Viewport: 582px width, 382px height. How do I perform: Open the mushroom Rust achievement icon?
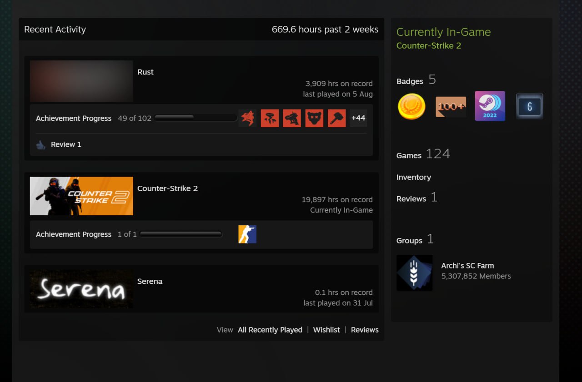click(x=270, y=118)
